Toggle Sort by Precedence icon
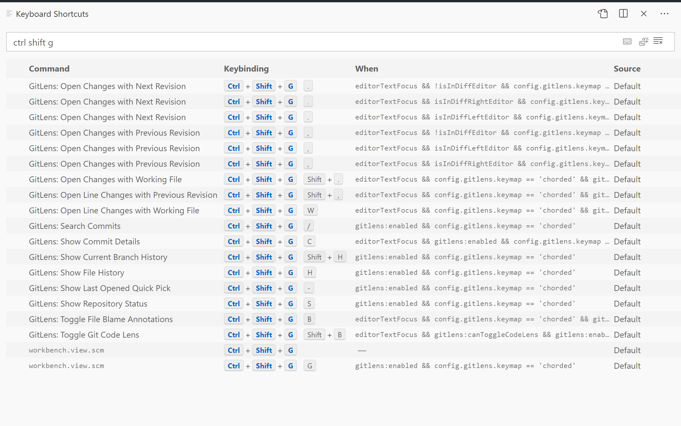Viewport: 681px width, 426px height. pos(643,41)
